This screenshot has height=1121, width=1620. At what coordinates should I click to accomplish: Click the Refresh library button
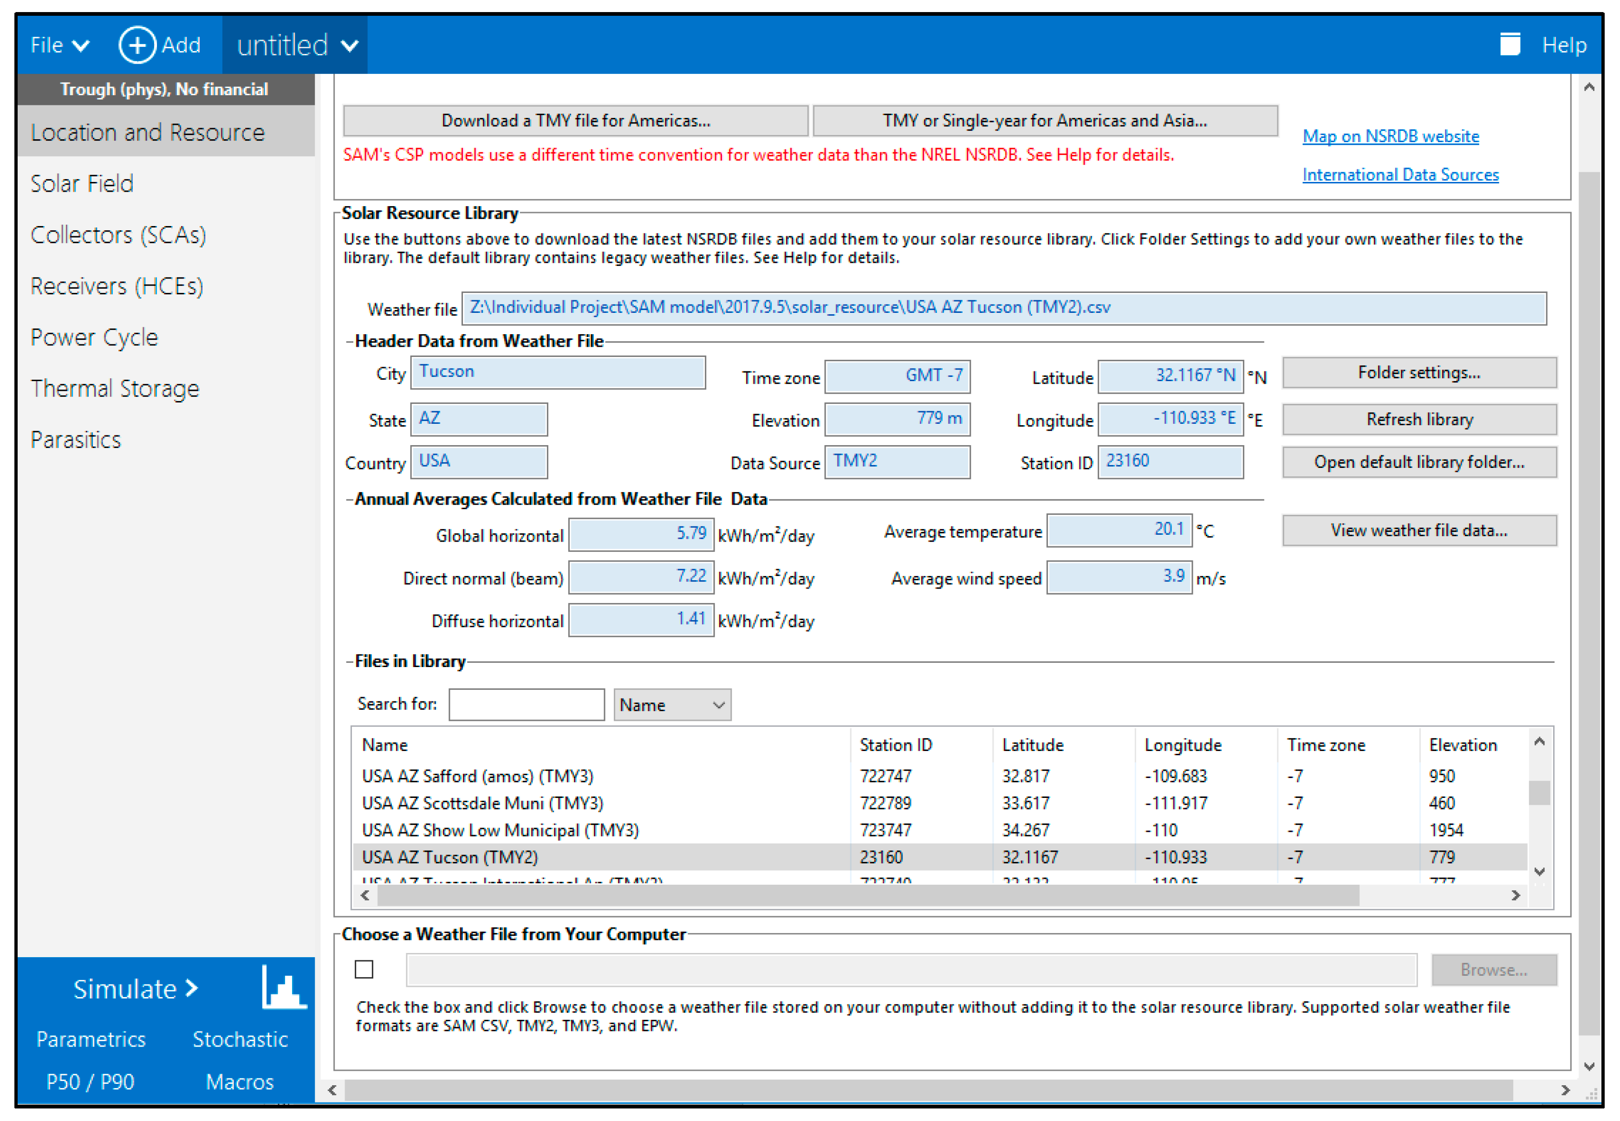tap(1419, 420)
